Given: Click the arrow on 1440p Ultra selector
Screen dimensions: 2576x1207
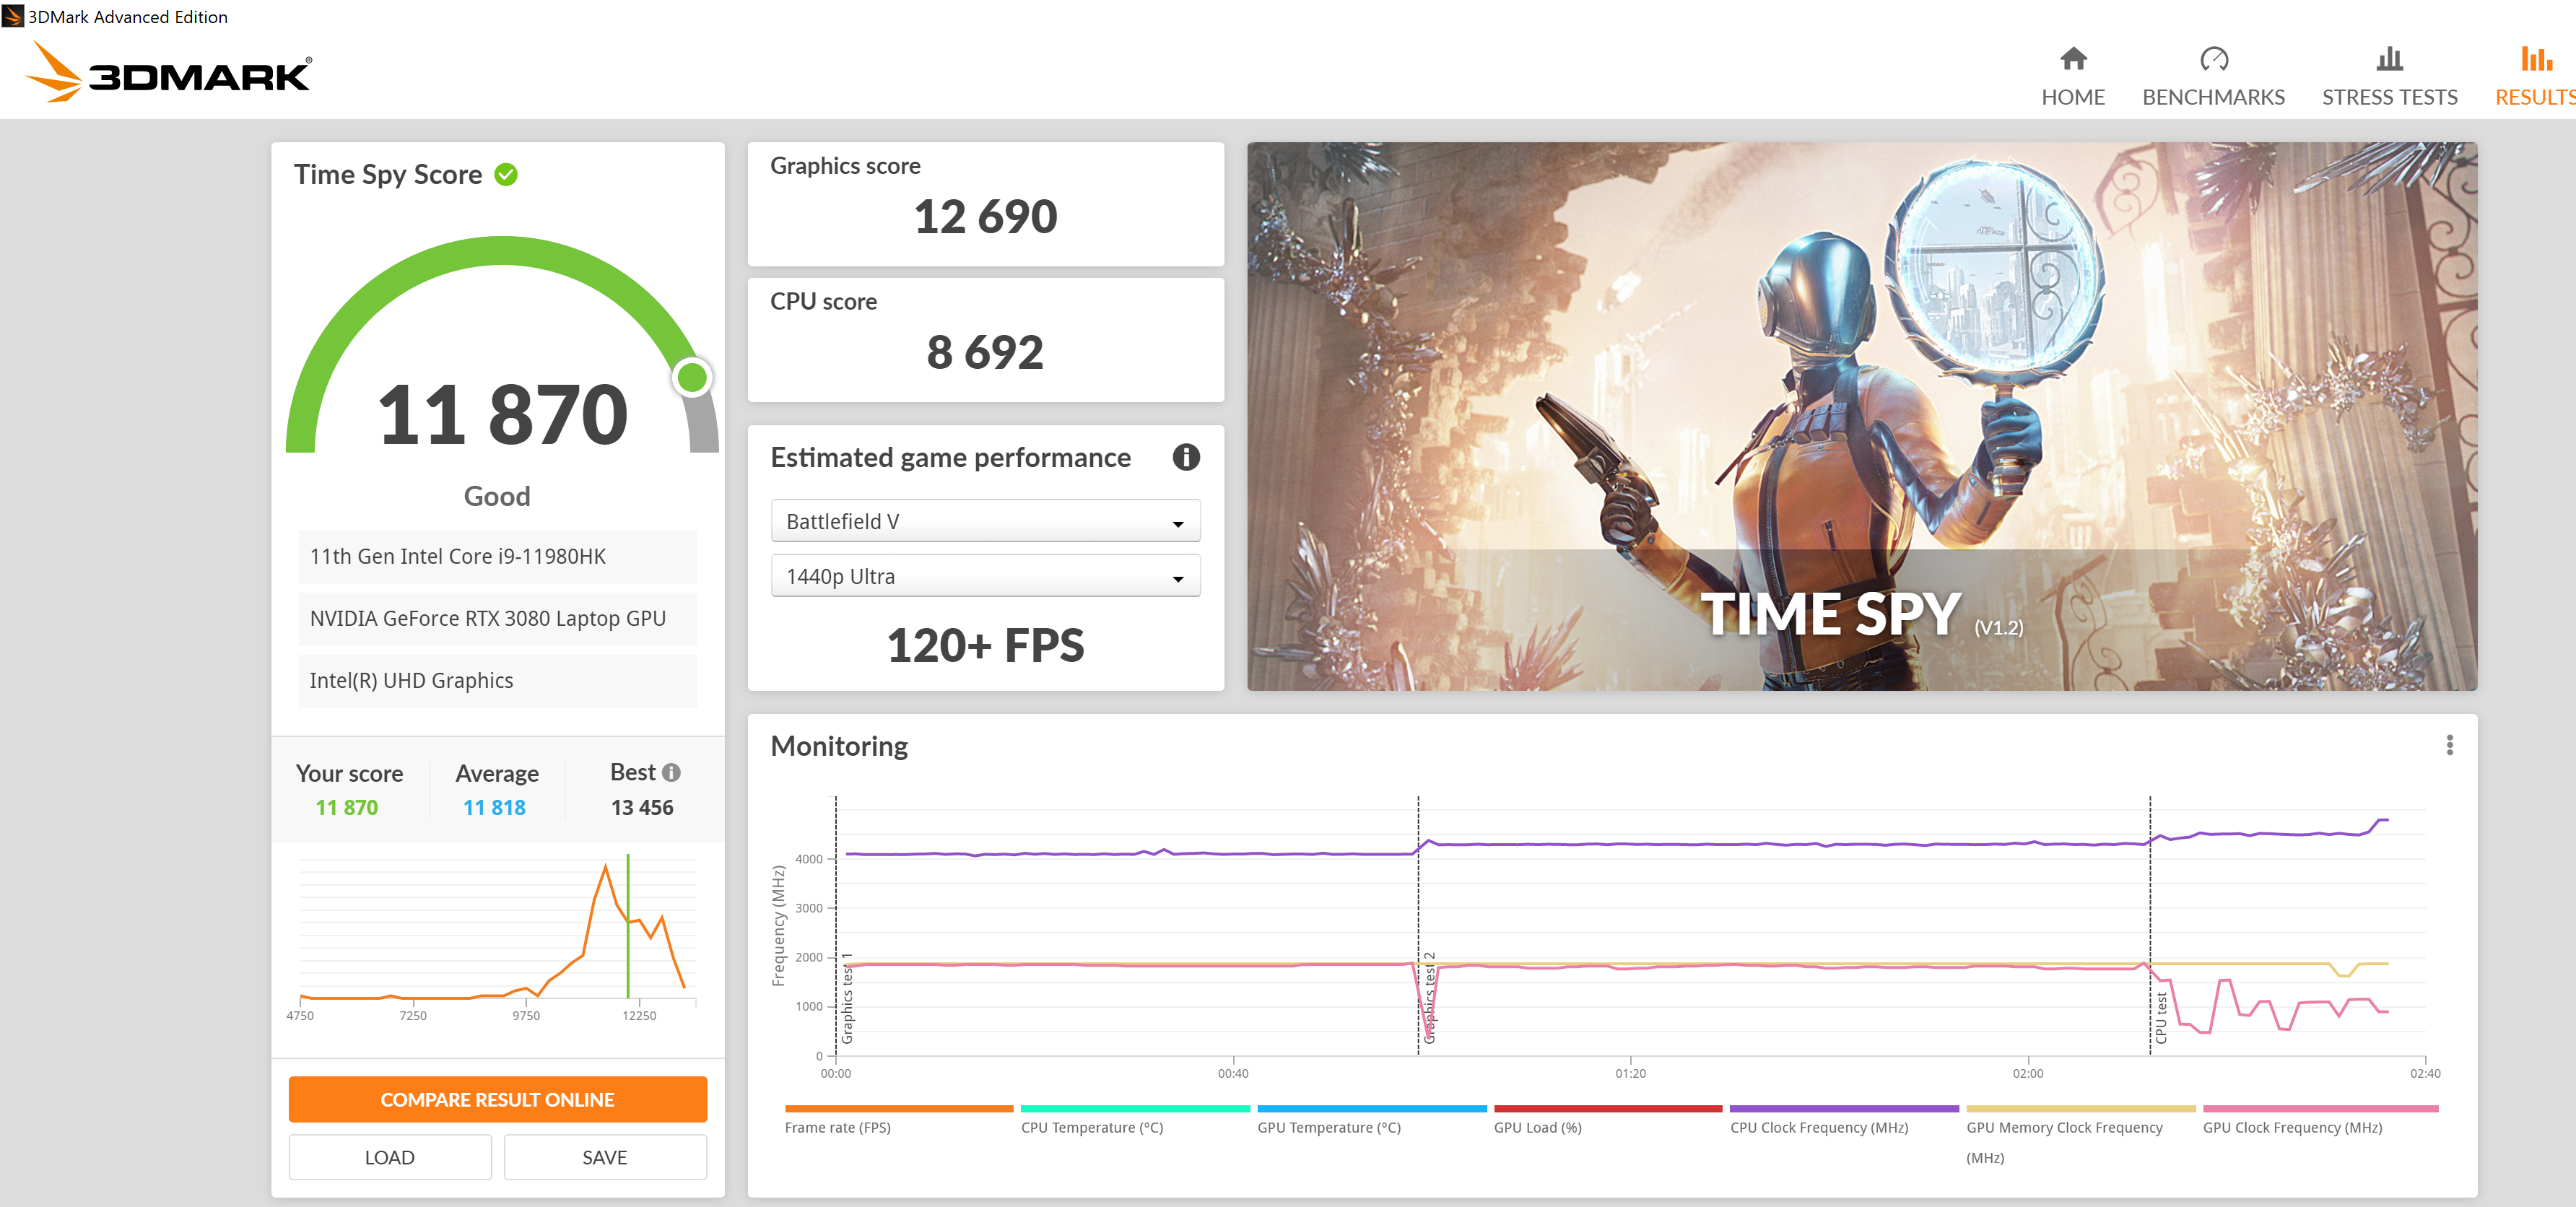Looking at the screenshot, I should 1177,579.
